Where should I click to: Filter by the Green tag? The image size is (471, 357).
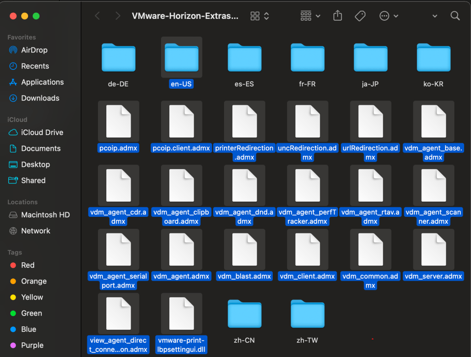click(x=31, y=313)
